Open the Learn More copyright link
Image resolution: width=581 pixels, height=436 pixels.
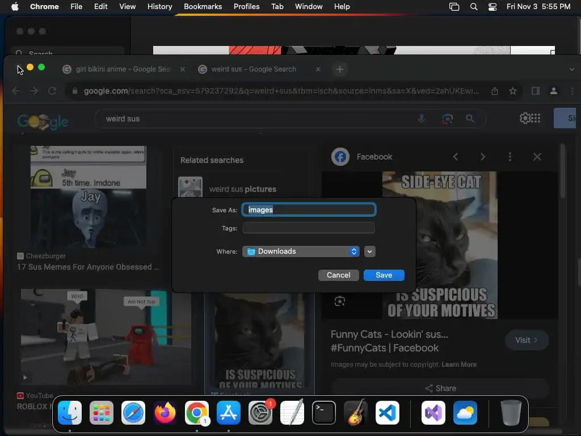(458, 364)
